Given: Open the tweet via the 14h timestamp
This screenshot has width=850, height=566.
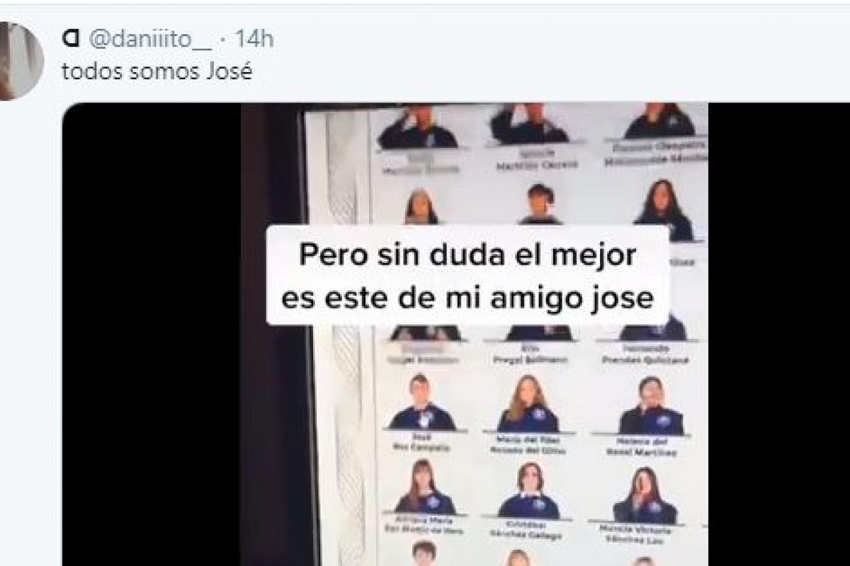Looking at the screenshot, I should pos(254,40).
